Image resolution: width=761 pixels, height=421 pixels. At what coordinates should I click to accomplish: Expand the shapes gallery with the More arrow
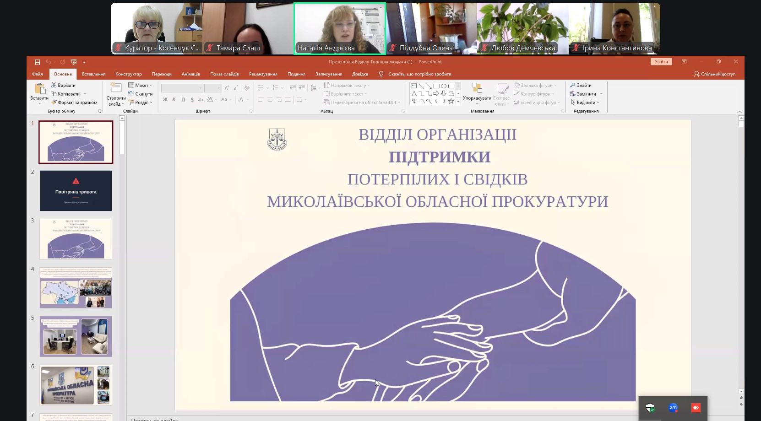click(x=458, y=101)
